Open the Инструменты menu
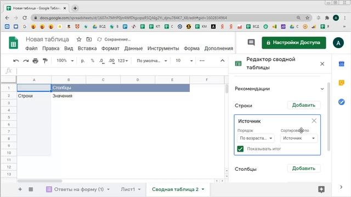Viewport: 351px width, 197px height. point(163,49)
